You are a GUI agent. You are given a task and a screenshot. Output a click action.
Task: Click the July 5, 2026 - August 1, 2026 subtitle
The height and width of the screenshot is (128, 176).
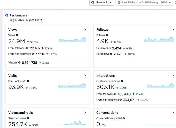[26, 20]
